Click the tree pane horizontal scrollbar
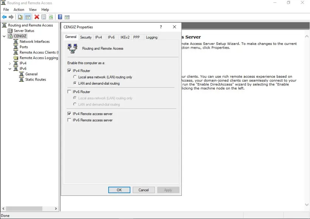This screenshot has width=310, height=219. click(30, 209)
